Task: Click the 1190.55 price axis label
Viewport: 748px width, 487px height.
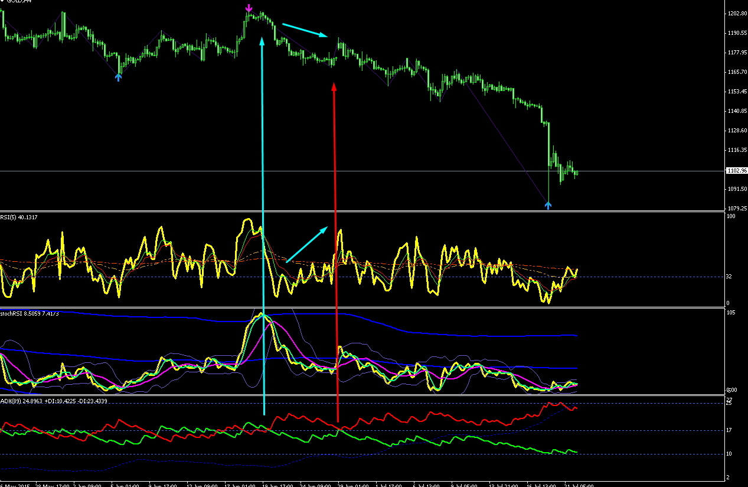Action: tap(738, 33)
